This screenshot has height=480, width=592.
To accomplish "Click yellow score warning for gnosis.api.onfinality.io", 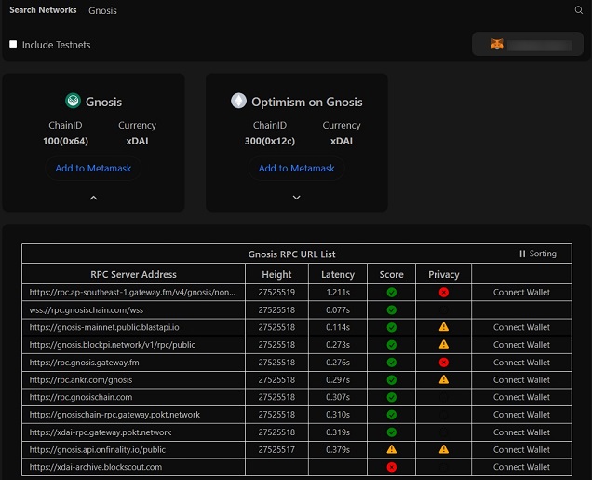I will click(x=392, y=449).
